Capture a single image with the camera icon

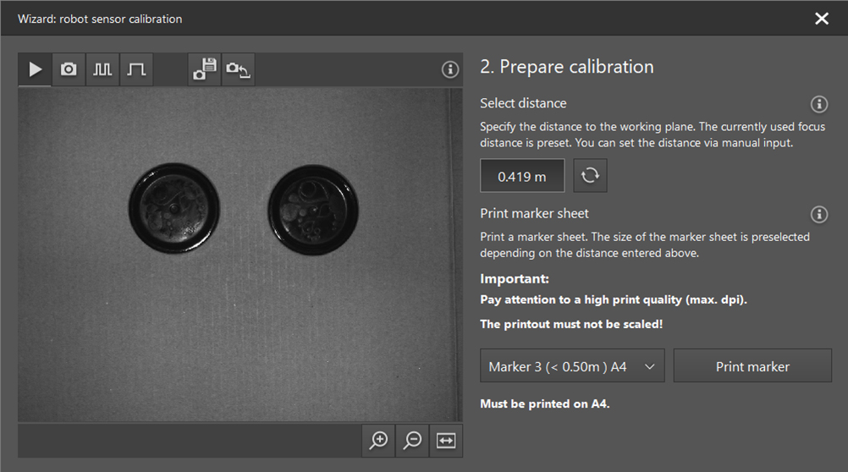pyautogui.click(x=69, y=69)
